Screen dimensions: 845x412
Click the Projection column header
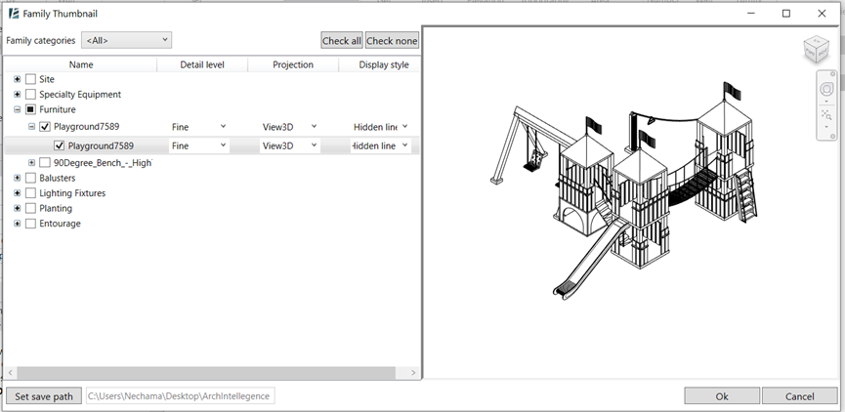[x=293, y=64]
